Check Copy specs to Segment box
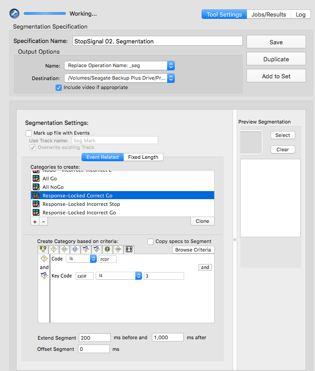Image resolution: width=315 pixels, height=371 pixels. (x=151, y=242)
